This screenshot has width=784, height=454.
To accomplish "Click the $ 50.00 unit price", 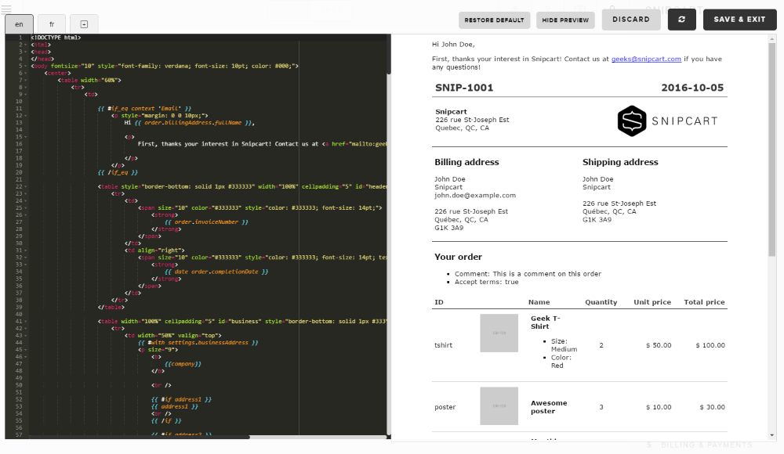I will click(x=659, y=345).
